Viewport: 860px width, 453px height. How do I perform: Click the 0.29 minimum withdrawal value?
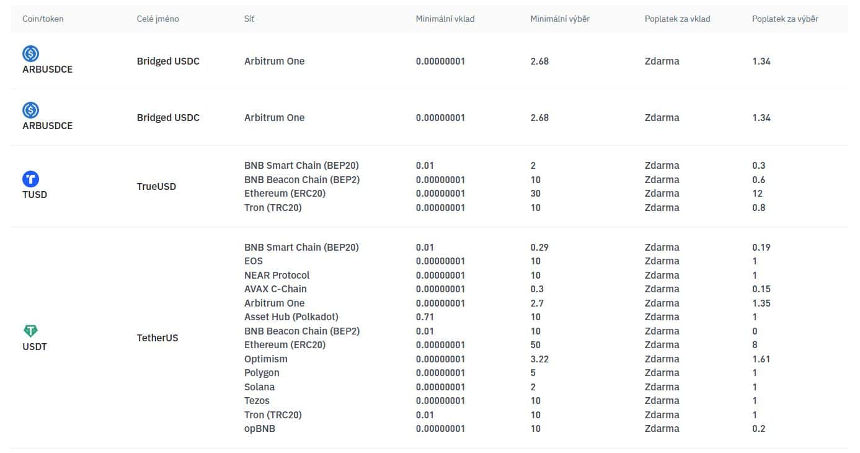click(539, 247)
